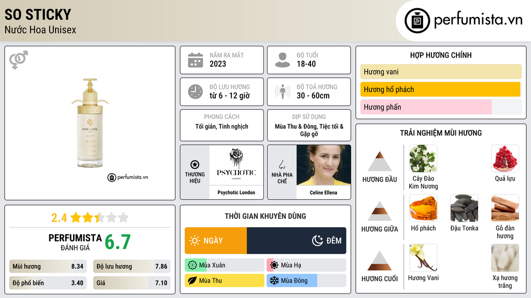Click the Hương giữa pyramid icon
Screen dimensions: 531x298
[x=380, y=211]
